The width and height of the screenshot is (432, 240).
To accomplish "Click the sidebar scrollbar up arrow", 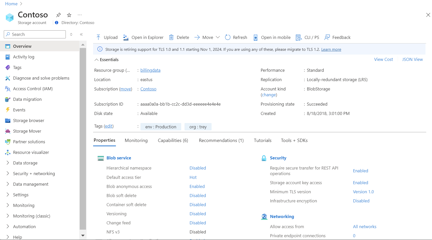I will pos(83,45).
